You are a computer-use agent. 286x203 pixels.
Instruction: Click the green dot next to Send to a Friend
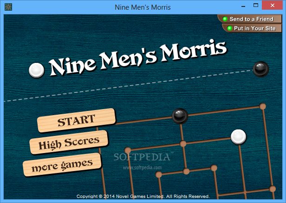225,19
